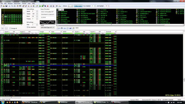The width and height of the screenshot is (185, 104).
Task: Stop playback with the blue square icon
Action: click(45, 6)
